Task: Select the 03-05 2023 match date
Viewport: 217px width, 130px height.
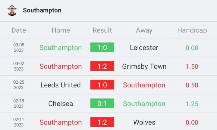Action: tap(19, 48)
